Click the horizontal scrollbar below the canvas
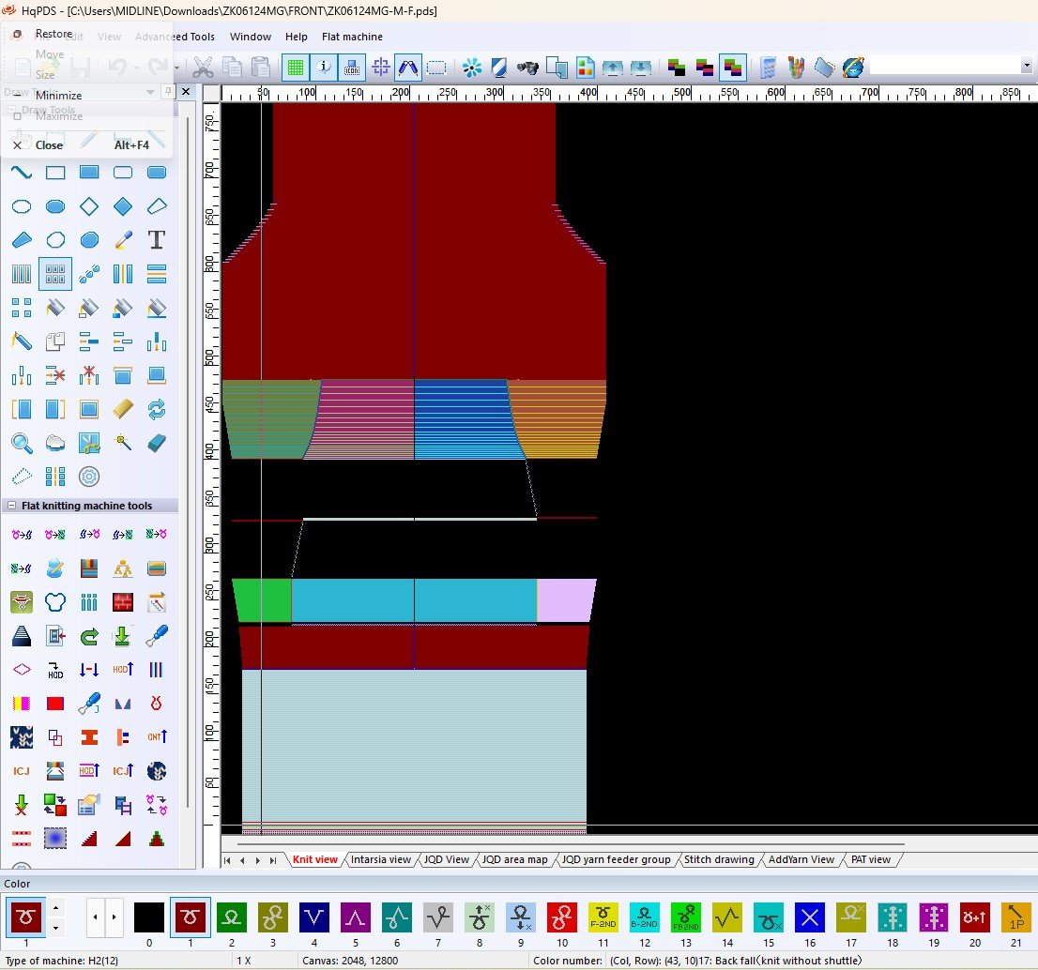The image size is (1038, 970). coord(563,843)
